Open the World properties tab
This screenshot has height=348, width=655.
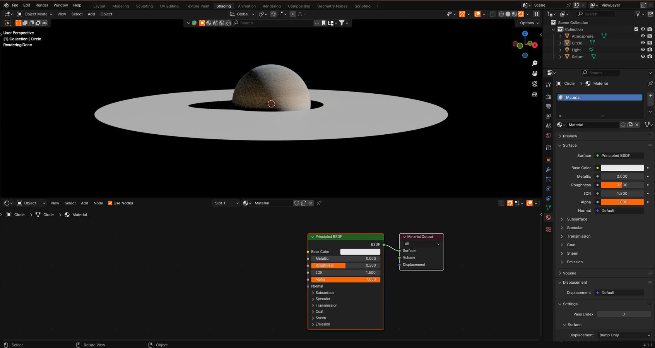click(548, 135)
